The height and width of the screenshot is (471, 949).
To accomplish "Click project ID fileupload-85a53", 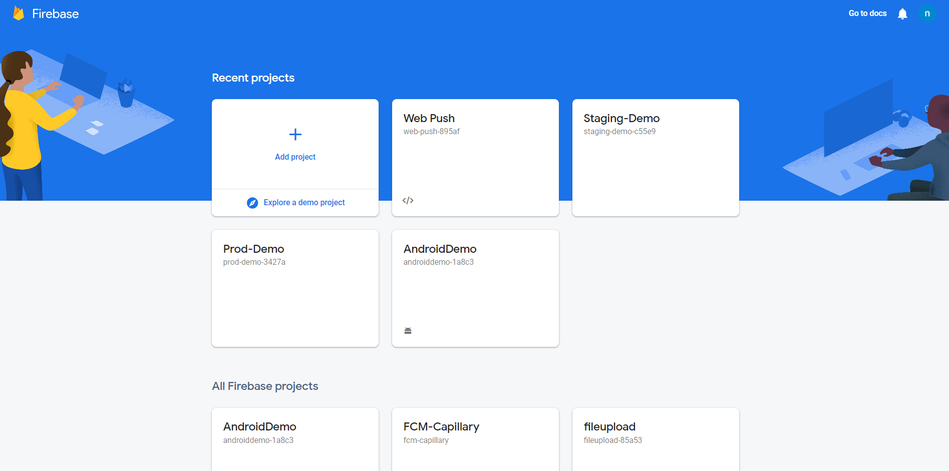I will click(x=613, y=440).
